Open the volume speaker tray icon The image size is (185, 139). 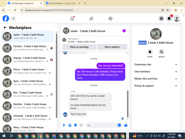159,136
